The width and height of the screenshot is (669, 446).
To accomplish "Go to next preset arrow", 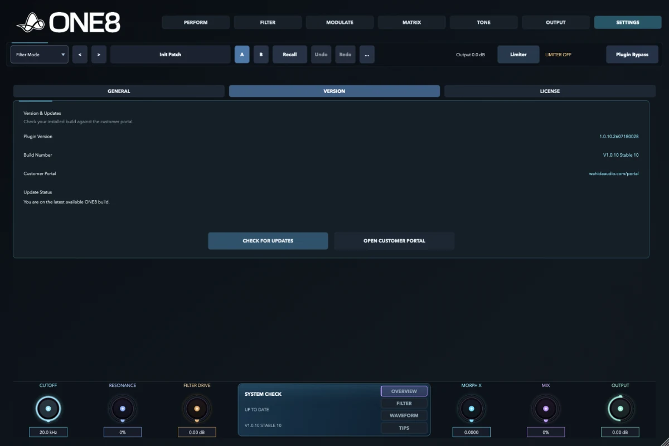I will (99, 55).
